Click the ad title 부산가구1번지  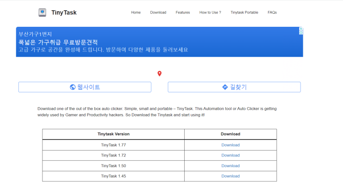click(x=35, y=34)
